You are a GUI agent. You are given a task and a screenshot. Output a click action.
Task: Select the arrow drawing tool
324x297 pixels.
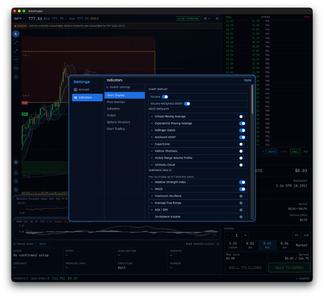click(16, 51)
